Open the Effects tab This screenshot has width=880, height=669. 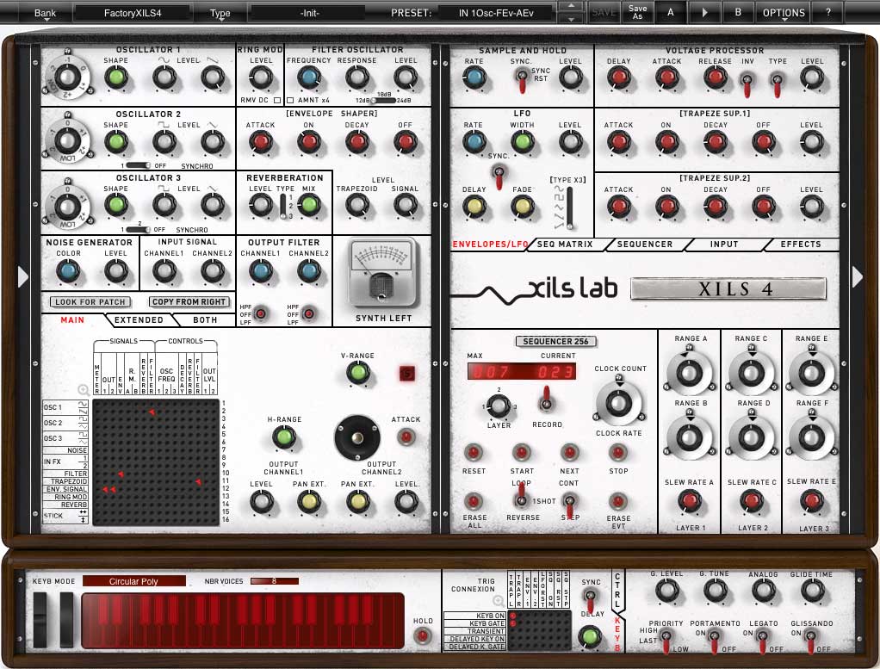point(801,245)
